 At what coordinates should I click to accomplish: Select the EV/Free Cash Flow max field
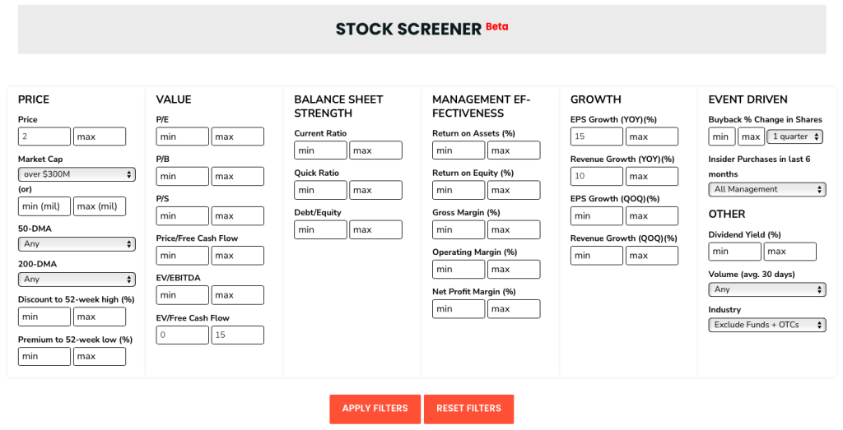point(238,335)
